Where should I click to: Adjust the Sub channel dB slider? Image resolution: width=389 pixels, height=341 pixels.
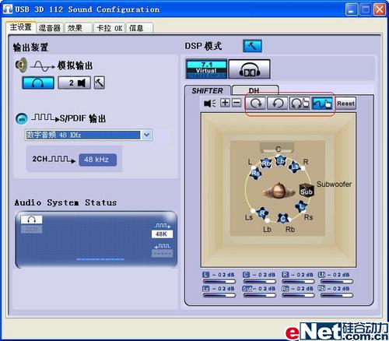point(260,295)
